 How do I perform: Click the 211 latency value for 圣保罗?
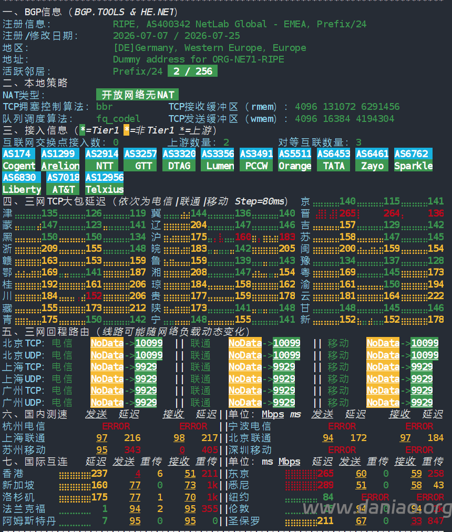click(325, 521)
